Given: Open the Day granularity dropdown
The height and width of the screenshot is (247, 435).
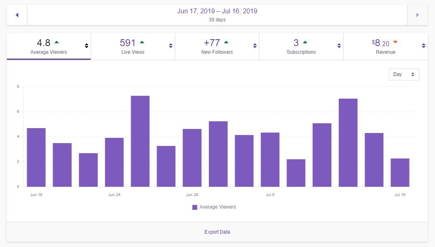Looking at the screenshot, I should coord(404,74).
